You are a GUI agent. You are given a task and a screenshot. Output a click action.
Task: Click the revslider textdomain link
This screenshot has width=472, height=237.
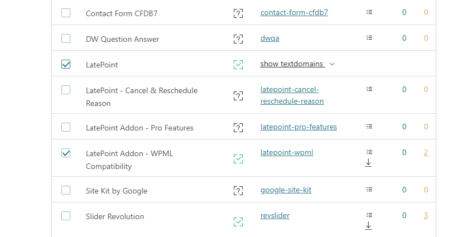[275, 215]
